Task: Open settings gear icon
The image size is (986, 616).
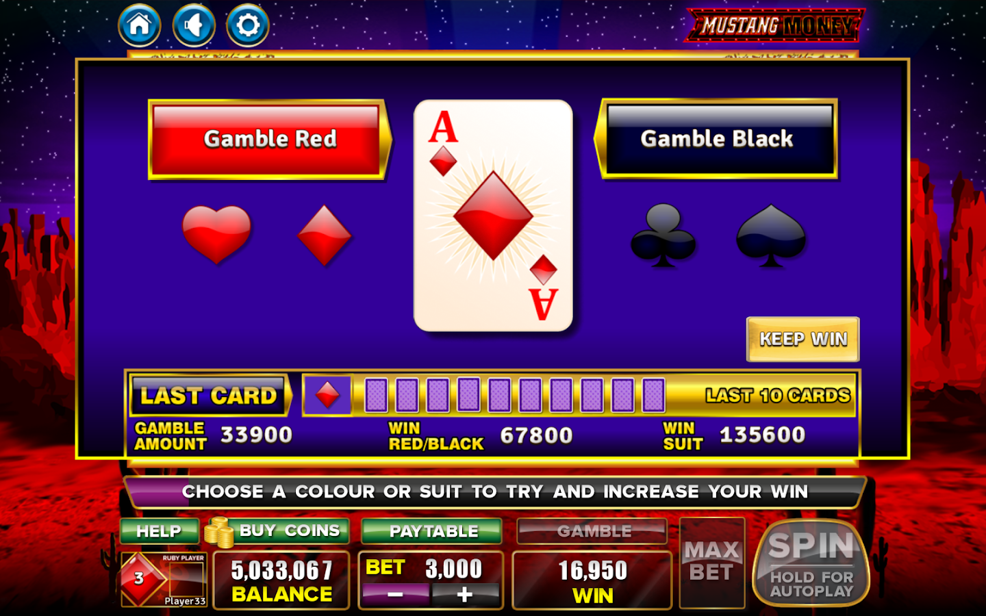Action: [x=248, y=26]
